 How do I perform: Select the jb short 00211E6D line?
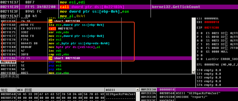point(97,58)
